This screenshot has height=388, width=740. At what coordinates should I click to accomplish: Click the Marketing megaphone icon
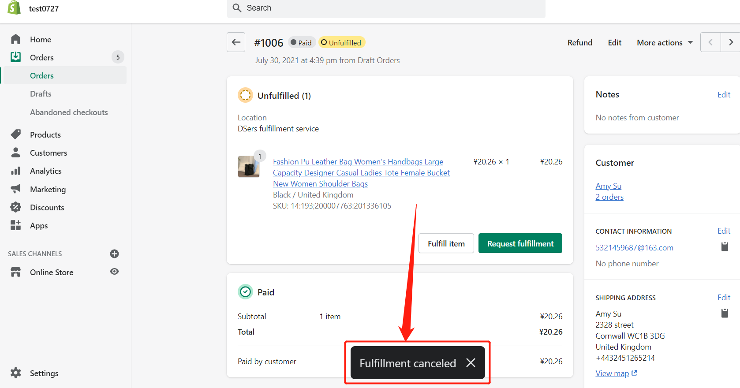tap(16, 189)
